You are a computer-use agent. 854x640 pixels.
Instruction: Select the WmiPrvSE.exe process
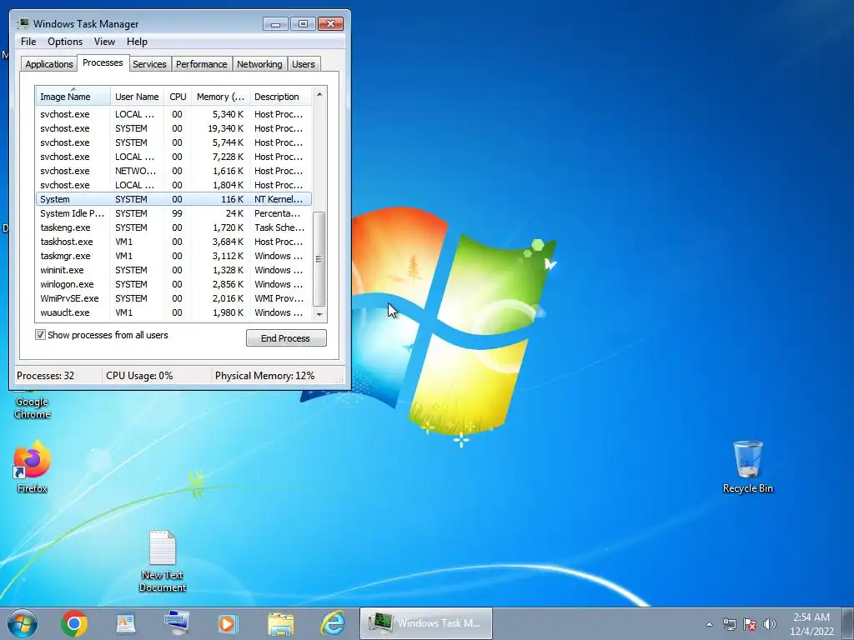click(x=173, y=298)
